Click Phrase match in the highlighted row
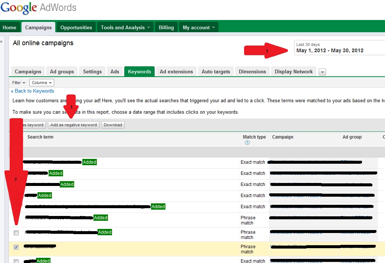 click(x=248, y=249)
